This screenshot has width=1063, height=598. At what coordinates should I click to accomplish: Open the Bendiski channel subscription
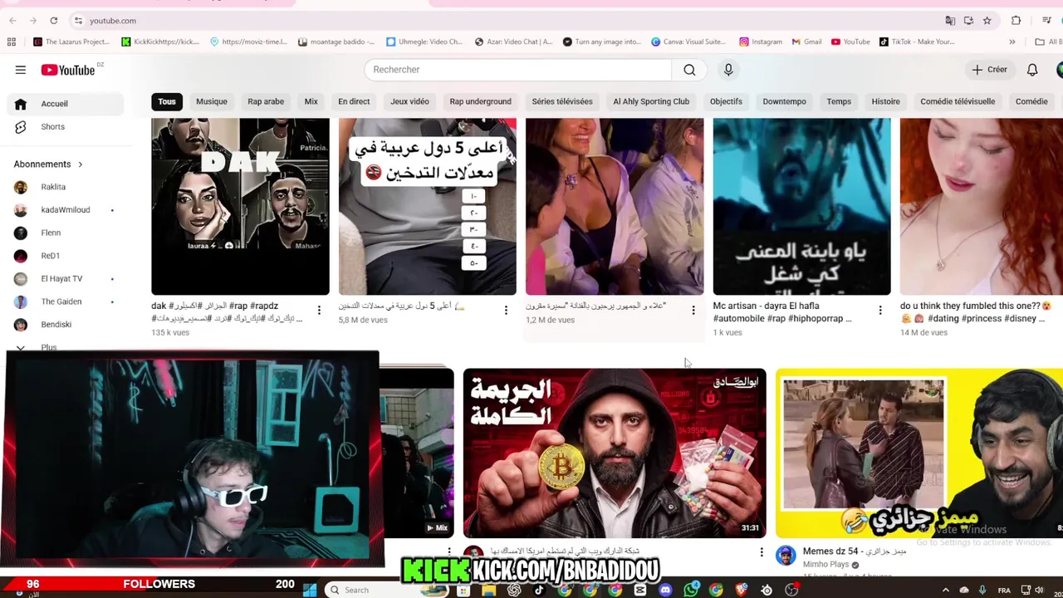pyautogui.click(x=65, y=325)
